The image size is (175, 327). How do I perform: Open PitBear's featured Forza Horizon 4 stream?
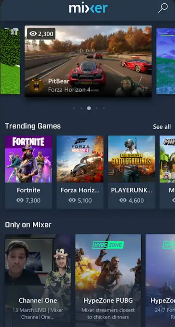pyautogui.click(x=88, y=61)
